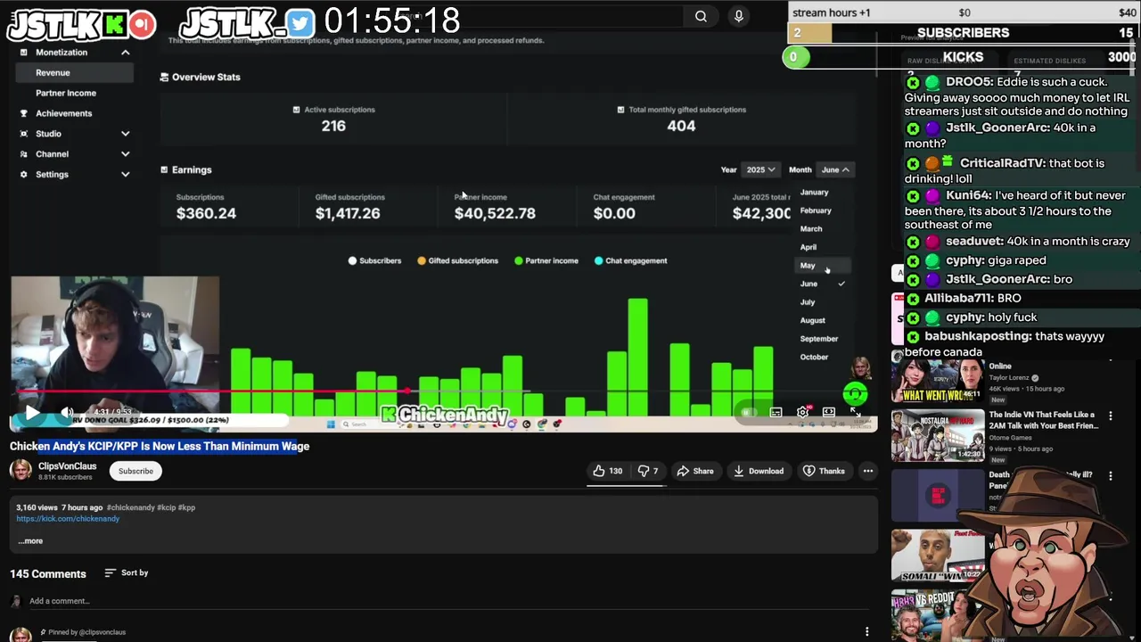Open options menu on the pinned comment
The image size is (1141, 642).
866,632
